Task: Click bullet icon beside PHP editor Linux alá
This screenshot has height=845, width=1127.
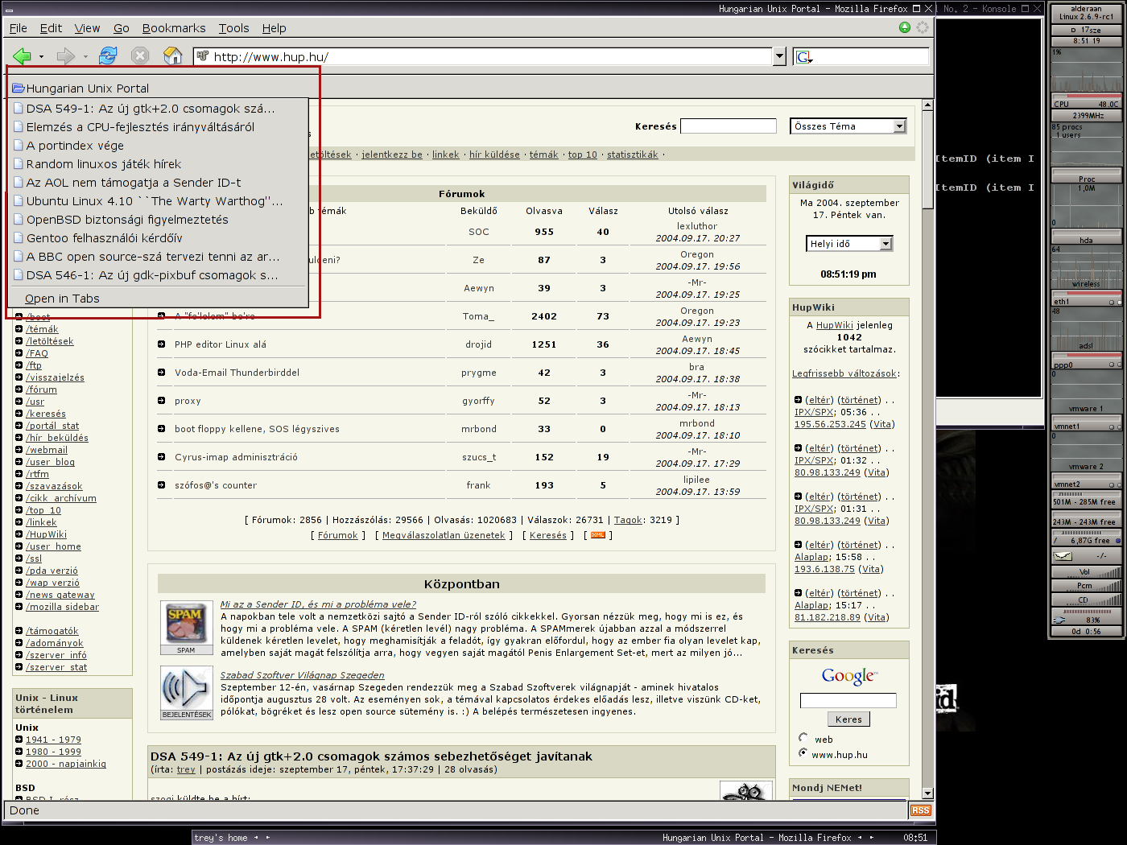Action: pyautogui.click(x=161, y=344)
